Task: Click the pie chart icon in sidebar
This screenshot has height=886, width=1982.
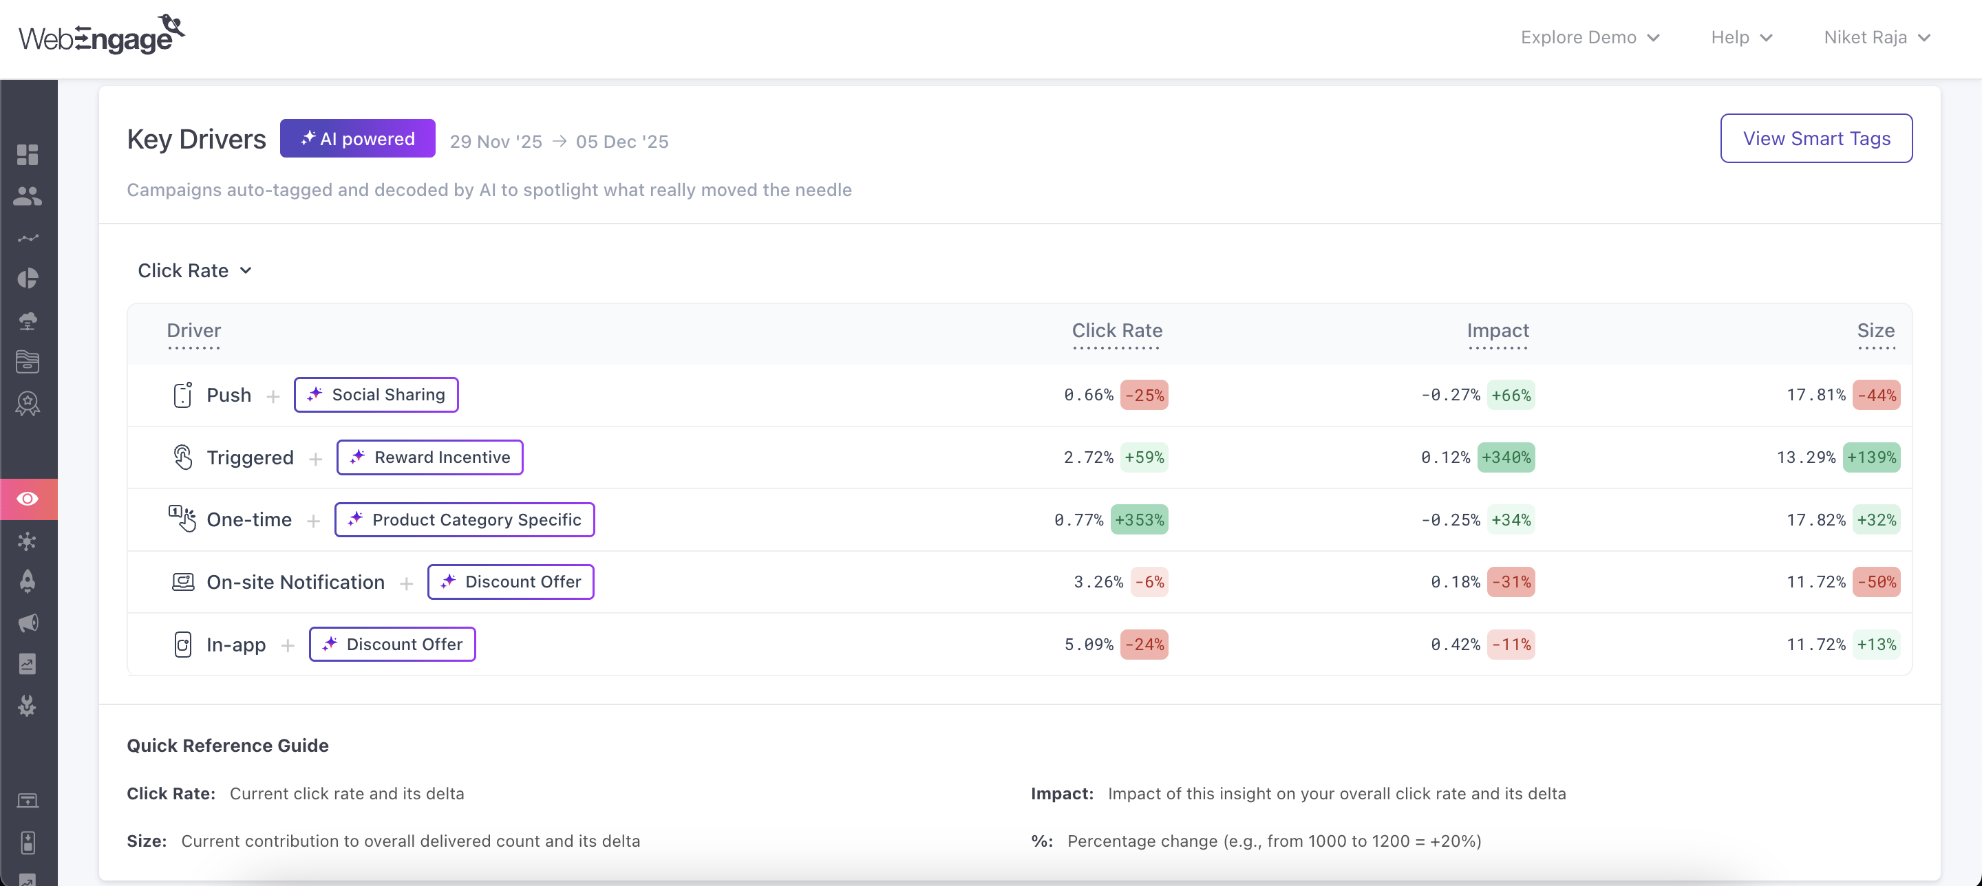Action: tap(28, 279)
